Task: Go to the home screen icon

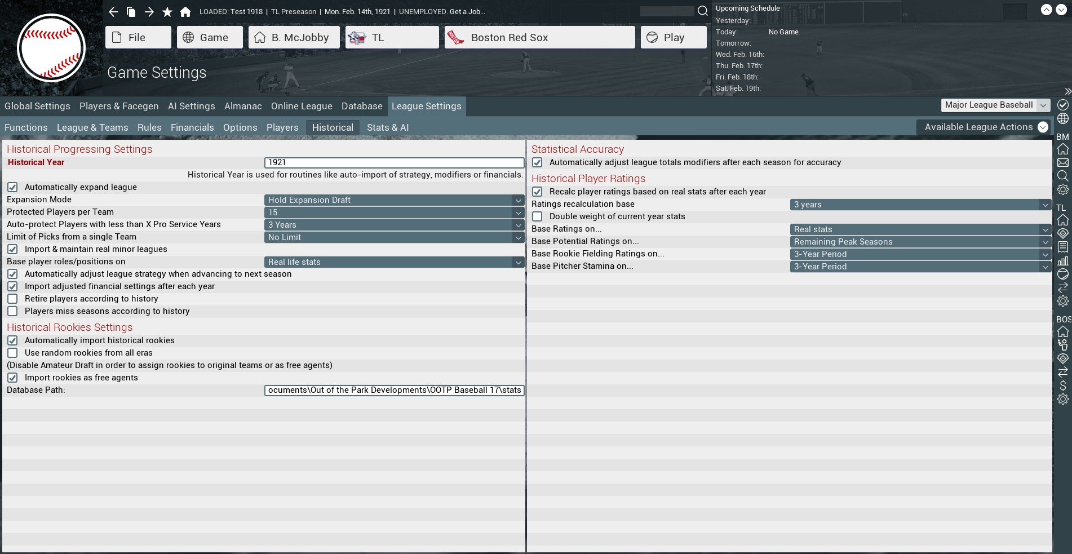Action: (x=185, y=12)
